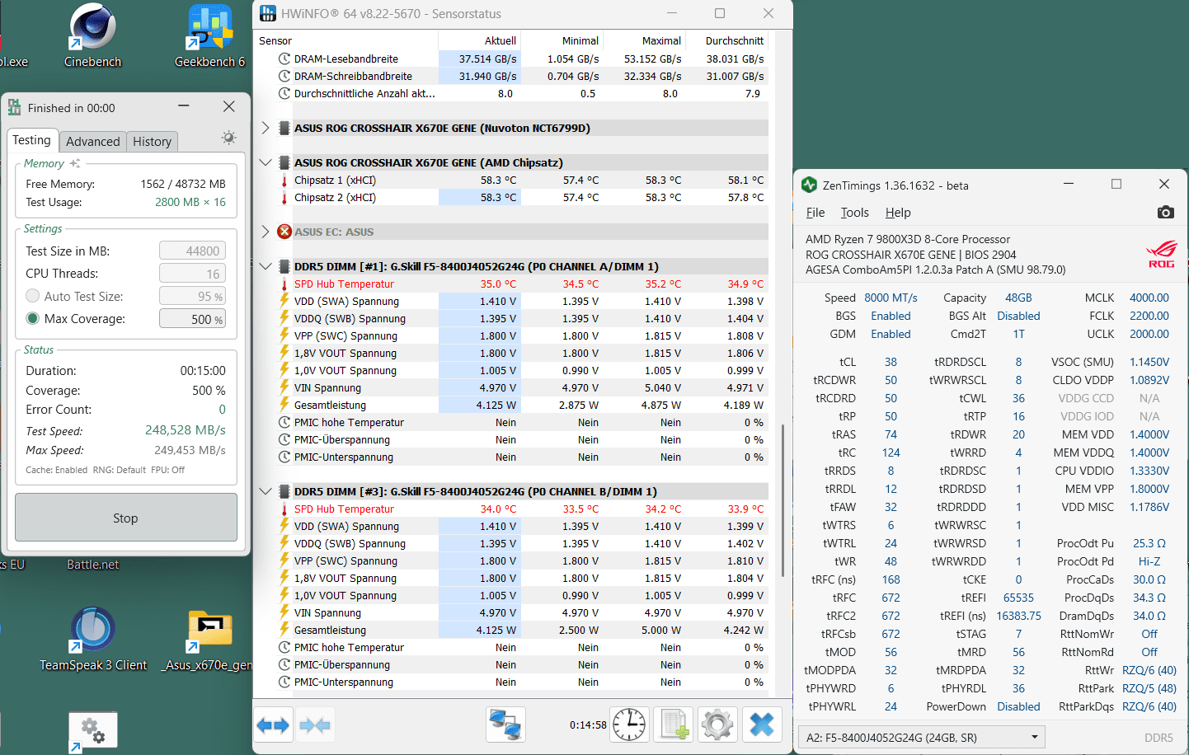
Task: Click the Max Coverage 500 % field
Action: (x=192, y=319)
